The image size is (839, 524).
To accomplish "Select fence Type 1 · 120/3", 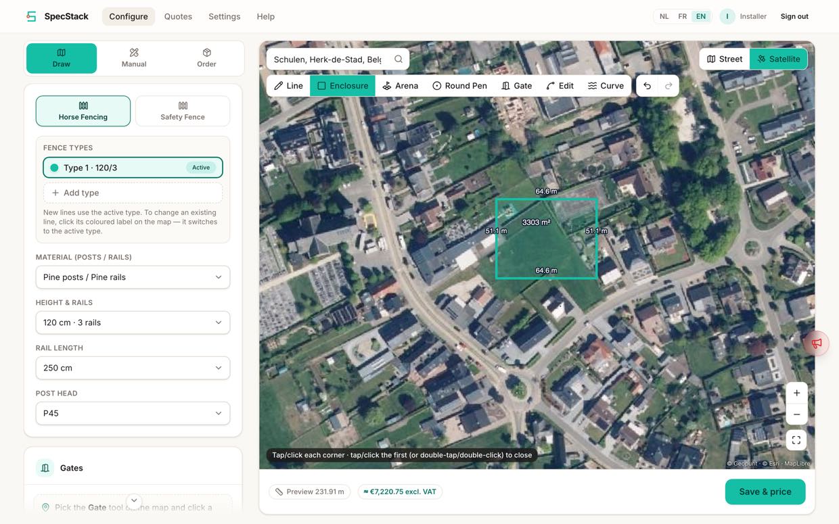I will [x=133, y=168].
